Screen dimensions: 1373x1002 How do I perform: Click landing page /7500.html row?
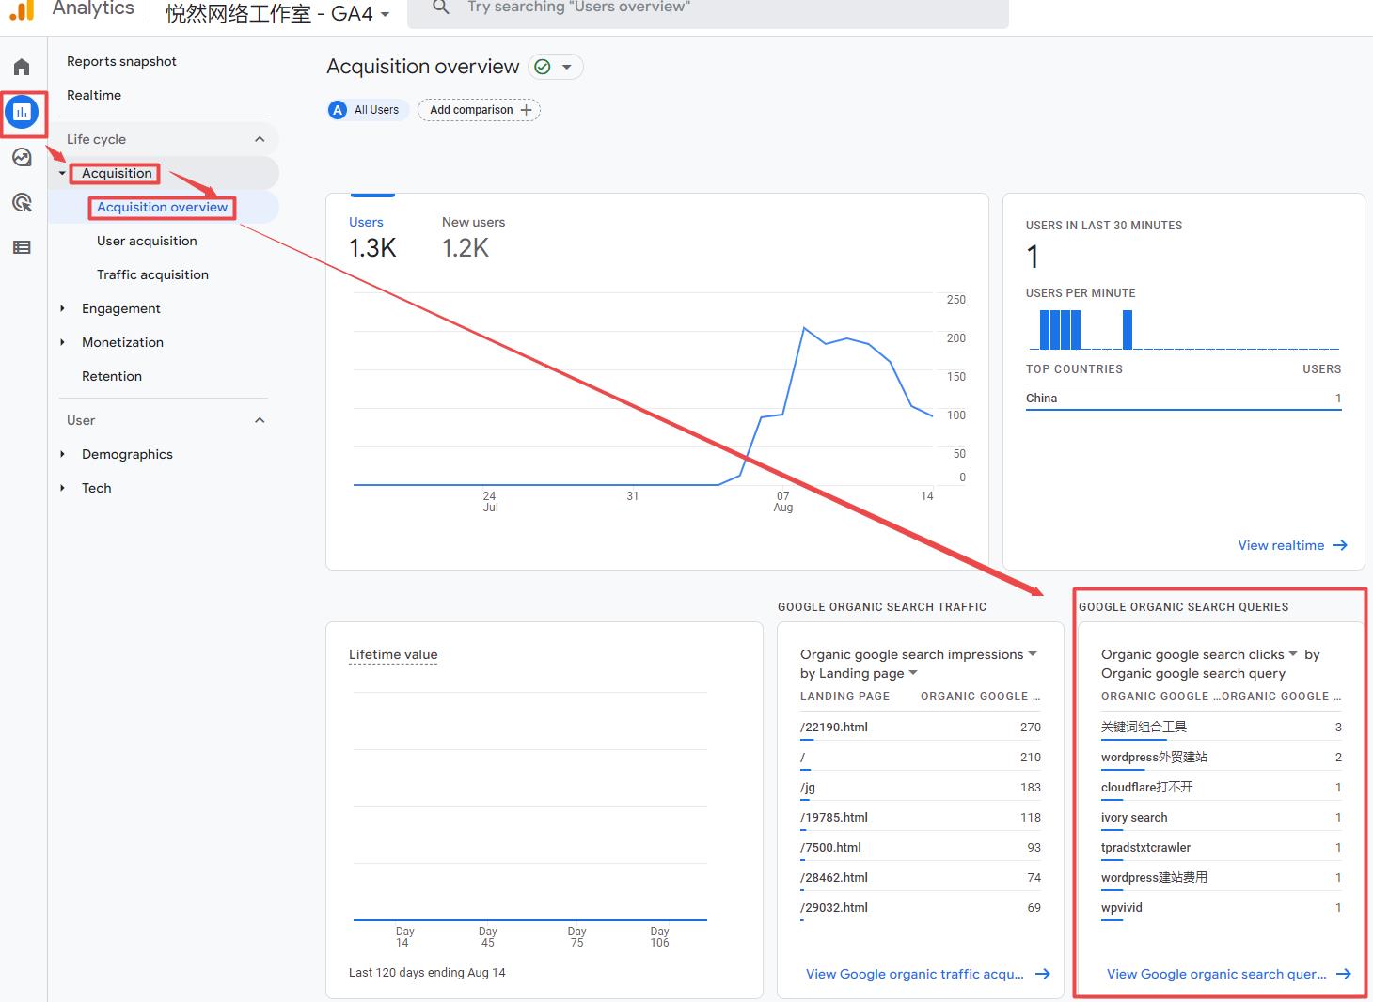tap(921, 848)
